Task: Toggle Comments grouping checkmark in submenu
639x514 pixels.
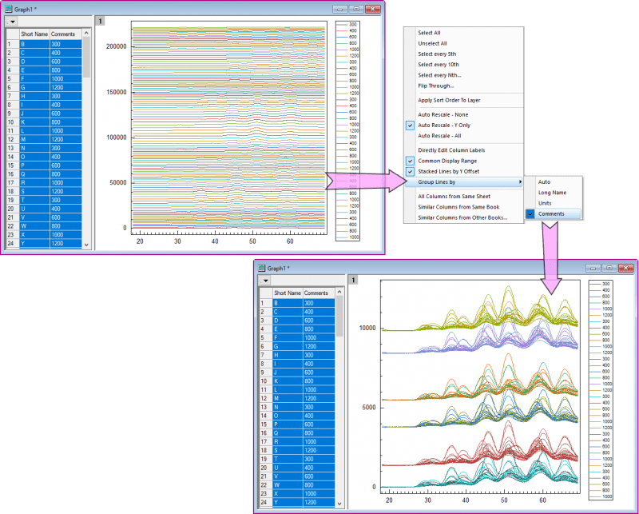Action: pyautogui.click(x=530, y=213)
